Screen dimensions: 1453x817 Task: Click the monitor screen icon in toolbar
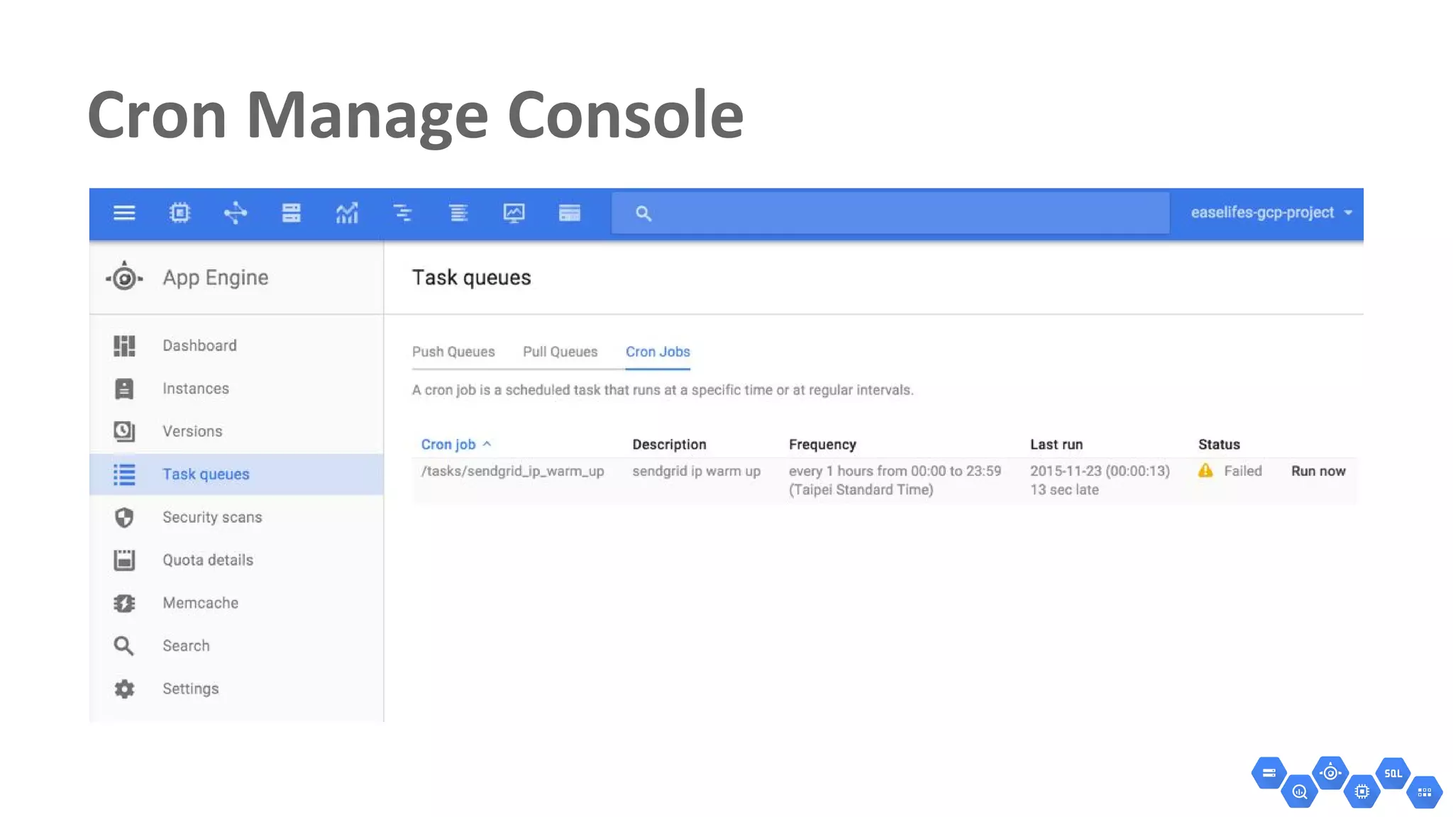(x=514, y=213)
